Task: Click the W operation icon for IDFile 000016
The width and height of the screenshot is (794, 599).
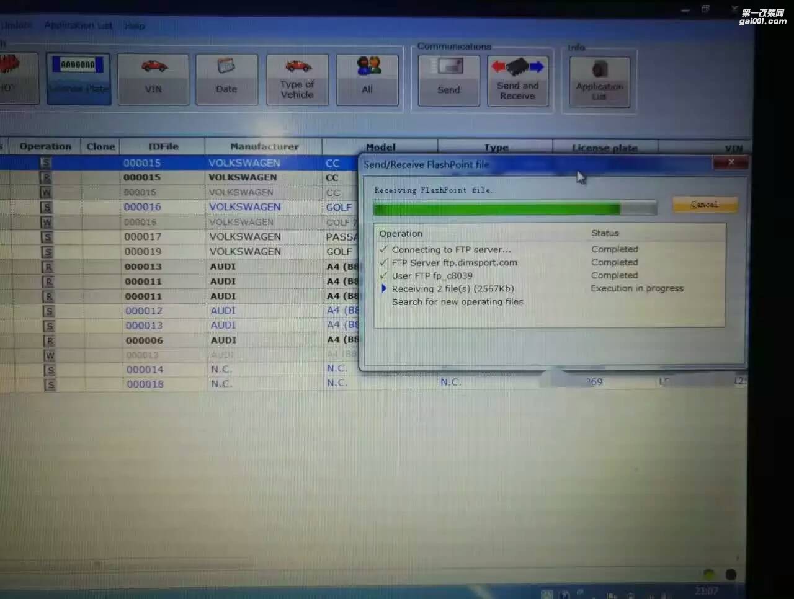Action: 47,222
